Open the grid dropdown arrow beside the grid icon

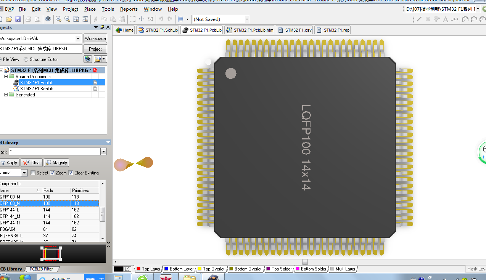[x=187, y=19]
